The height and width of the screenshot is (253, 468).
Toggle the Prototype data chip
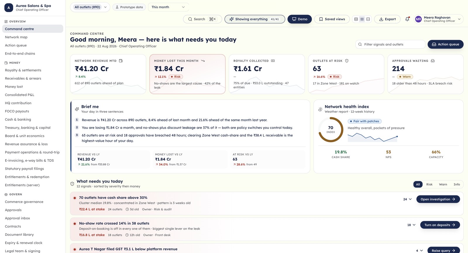(129, 7)
